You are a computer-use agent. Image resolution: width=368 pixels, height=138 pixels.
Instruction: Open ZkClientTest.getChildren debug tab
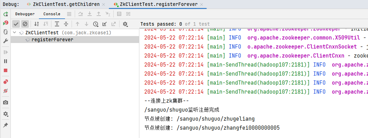click(63, 5)
